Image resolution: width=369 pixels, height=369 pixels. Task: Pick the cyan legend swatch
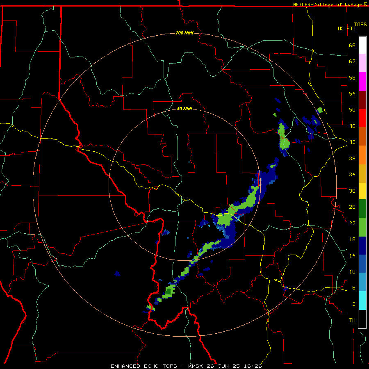pyautogui.click(x=362, y=301)
